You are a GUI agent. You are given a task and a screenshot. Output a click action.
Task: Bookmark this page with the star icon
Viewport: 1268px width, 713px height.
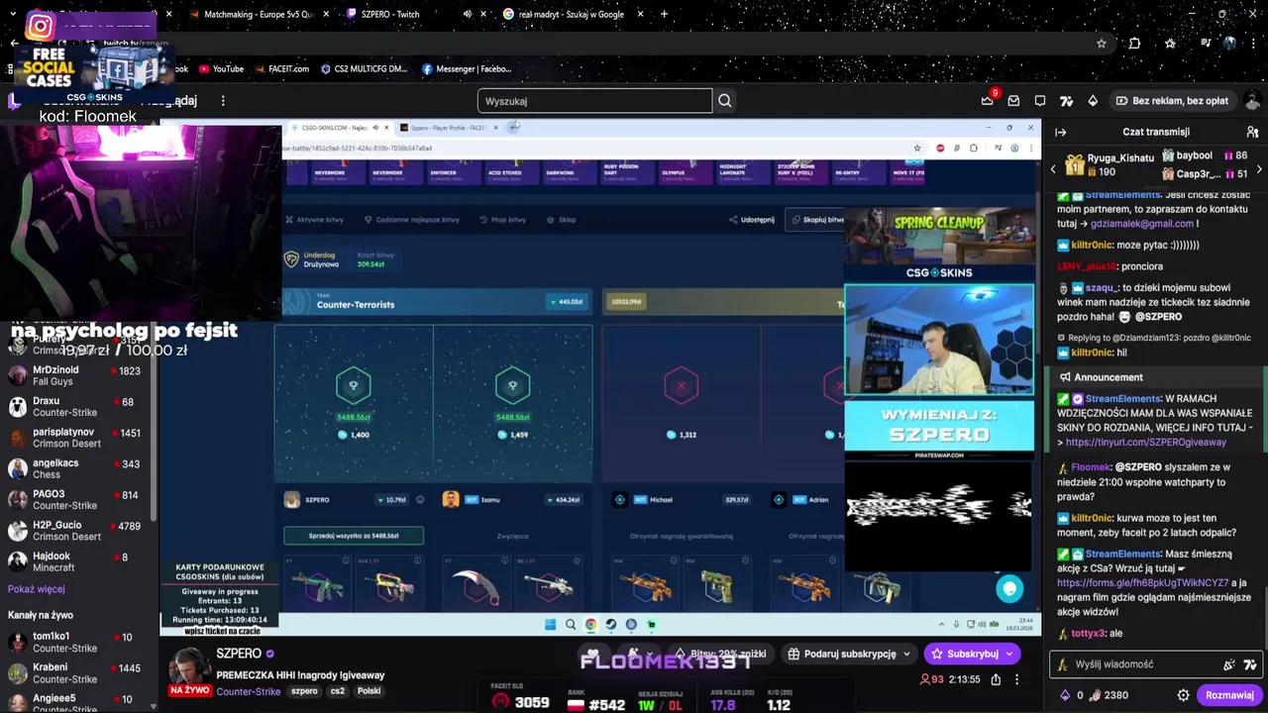point(1101,44)
